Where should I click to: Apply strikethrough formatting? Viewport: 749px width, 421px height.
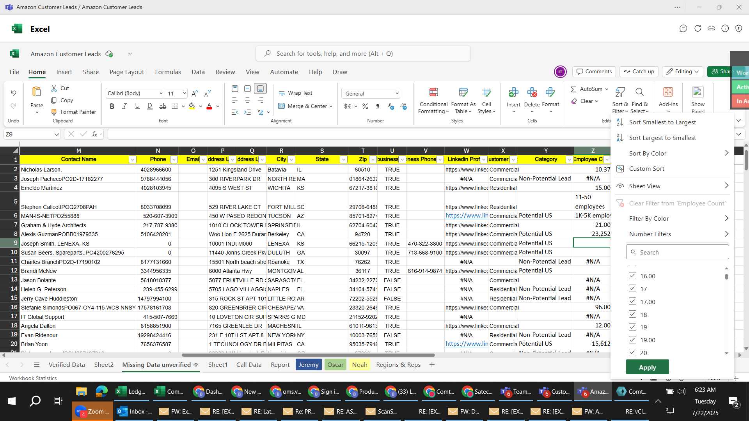(x=163, y=106)
